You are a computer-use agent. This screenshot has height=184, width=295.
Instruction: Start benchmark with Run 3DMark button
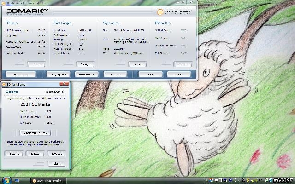(x=21, y=75)
